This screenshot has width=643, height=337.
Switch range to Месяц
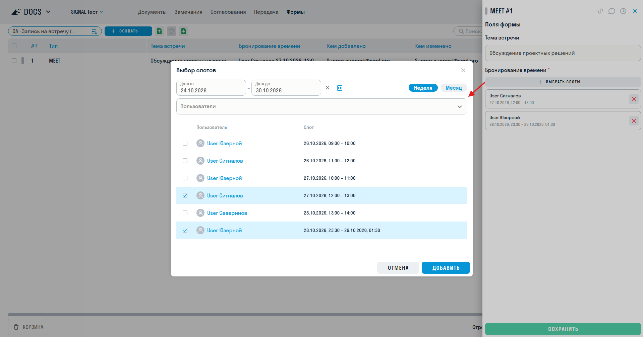click(x=454, y=88)
